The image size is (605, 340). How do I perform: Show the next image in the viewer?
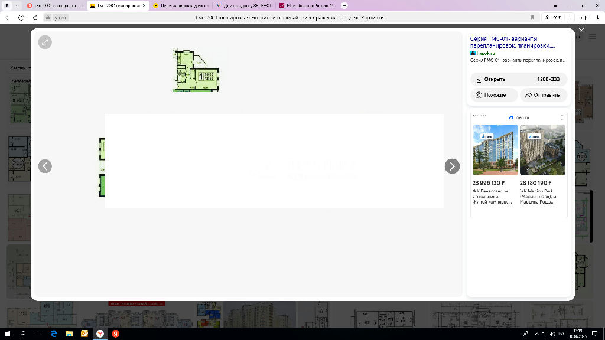[452, 166]
